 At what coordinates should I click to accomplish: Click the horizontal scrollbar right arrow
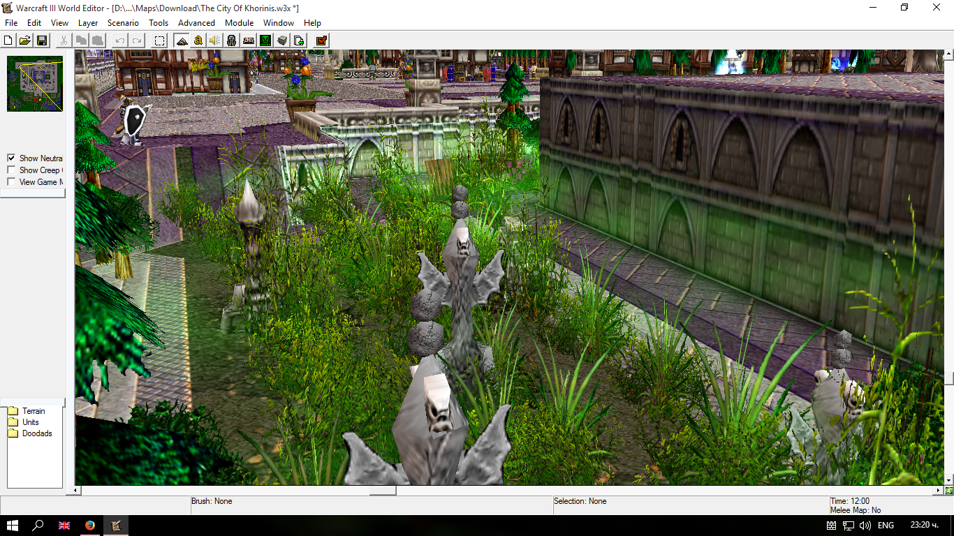tap(939, 491)
